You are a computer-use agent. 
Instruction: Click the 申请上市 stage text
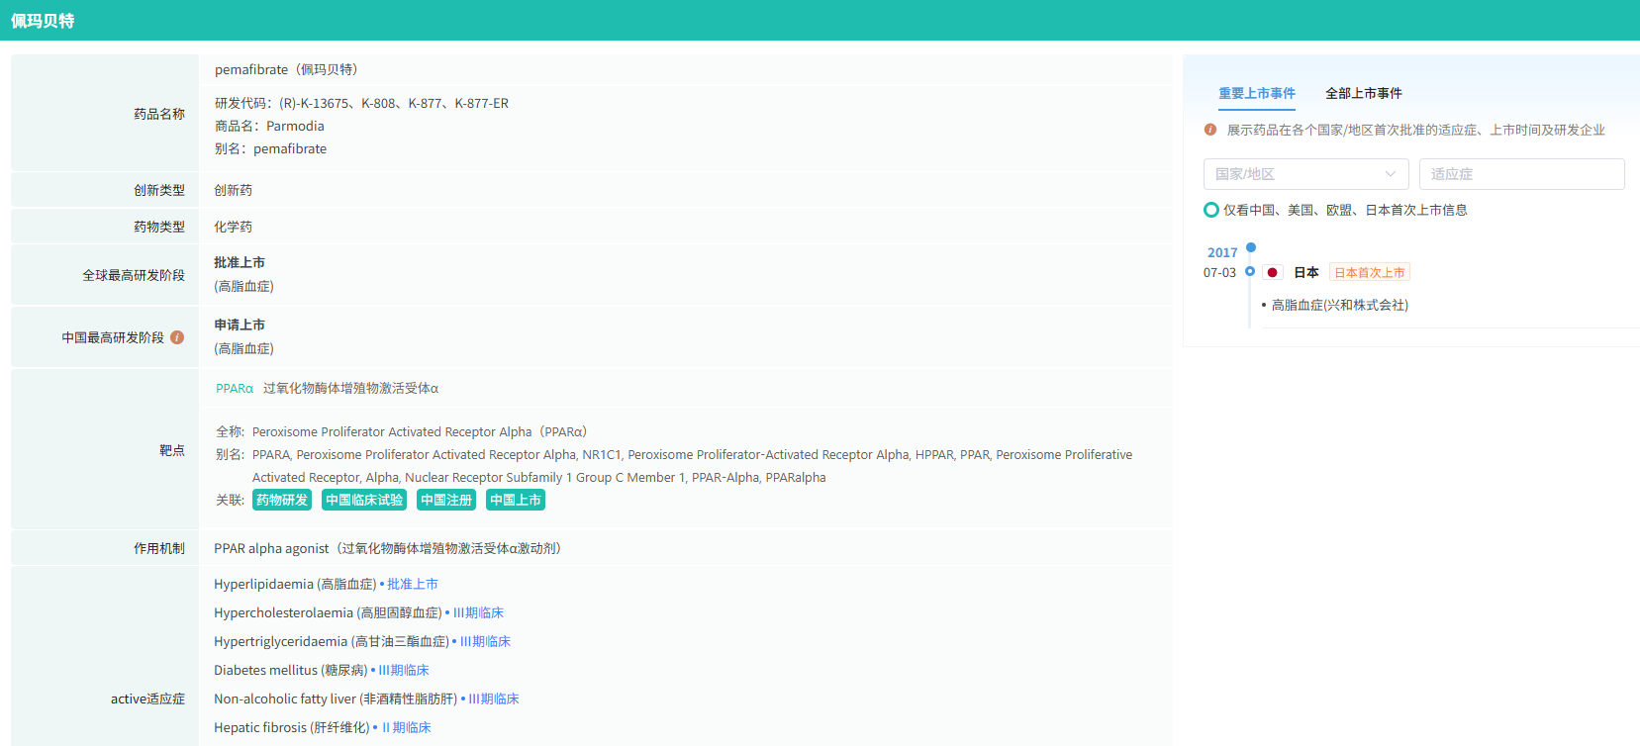[x=240, y=325]
